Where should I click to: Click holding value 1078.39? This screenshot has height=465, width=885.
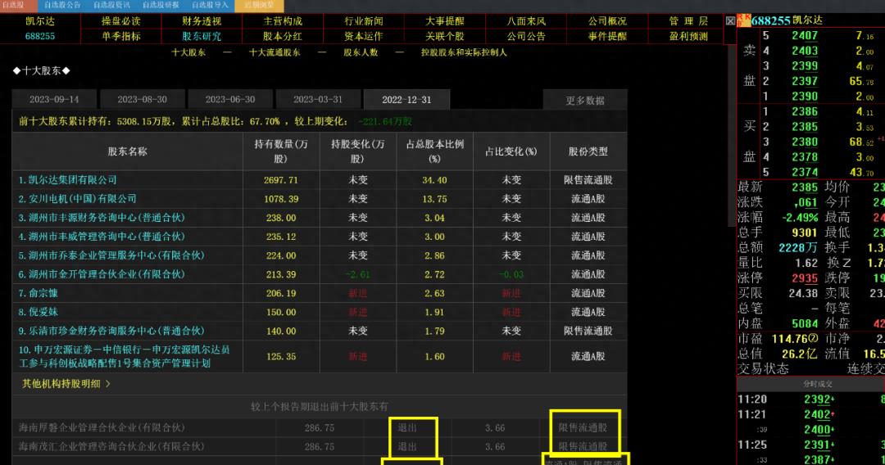click(x=280, y=199)
